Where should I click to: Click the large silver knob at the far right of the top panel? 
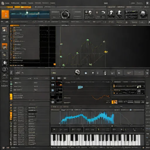click(x=143, y=13)
